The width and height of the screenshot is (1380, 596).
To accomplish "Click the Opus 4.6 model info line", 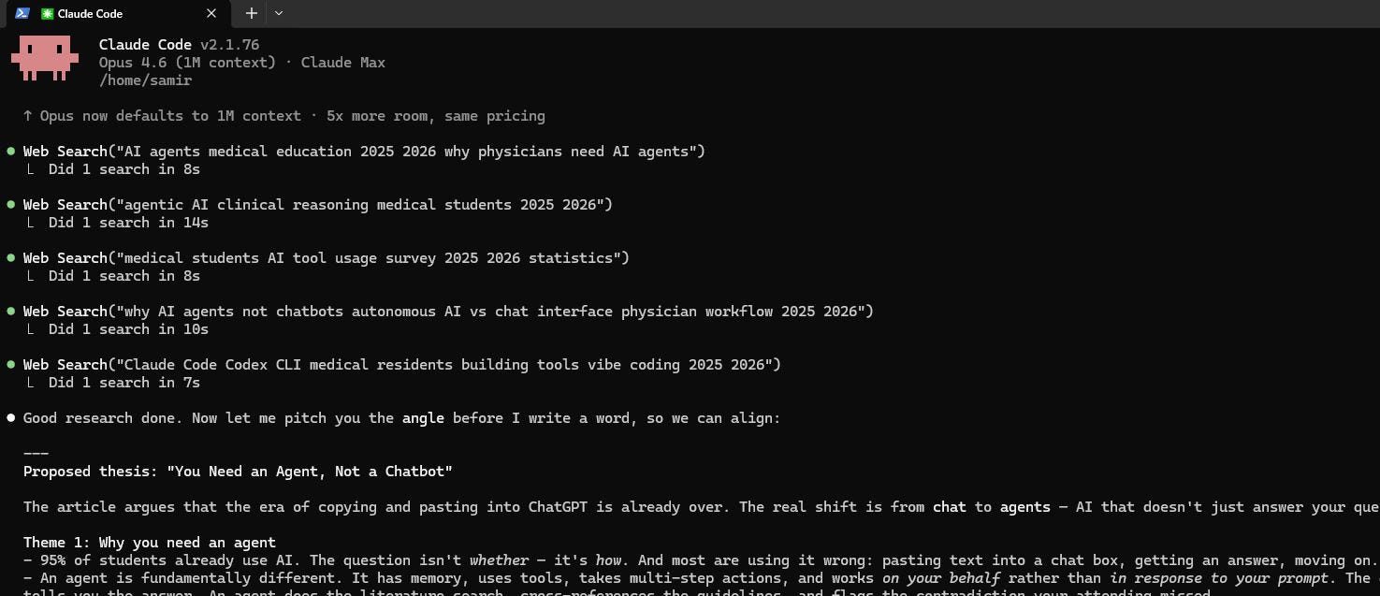I will tap(241, 63).
